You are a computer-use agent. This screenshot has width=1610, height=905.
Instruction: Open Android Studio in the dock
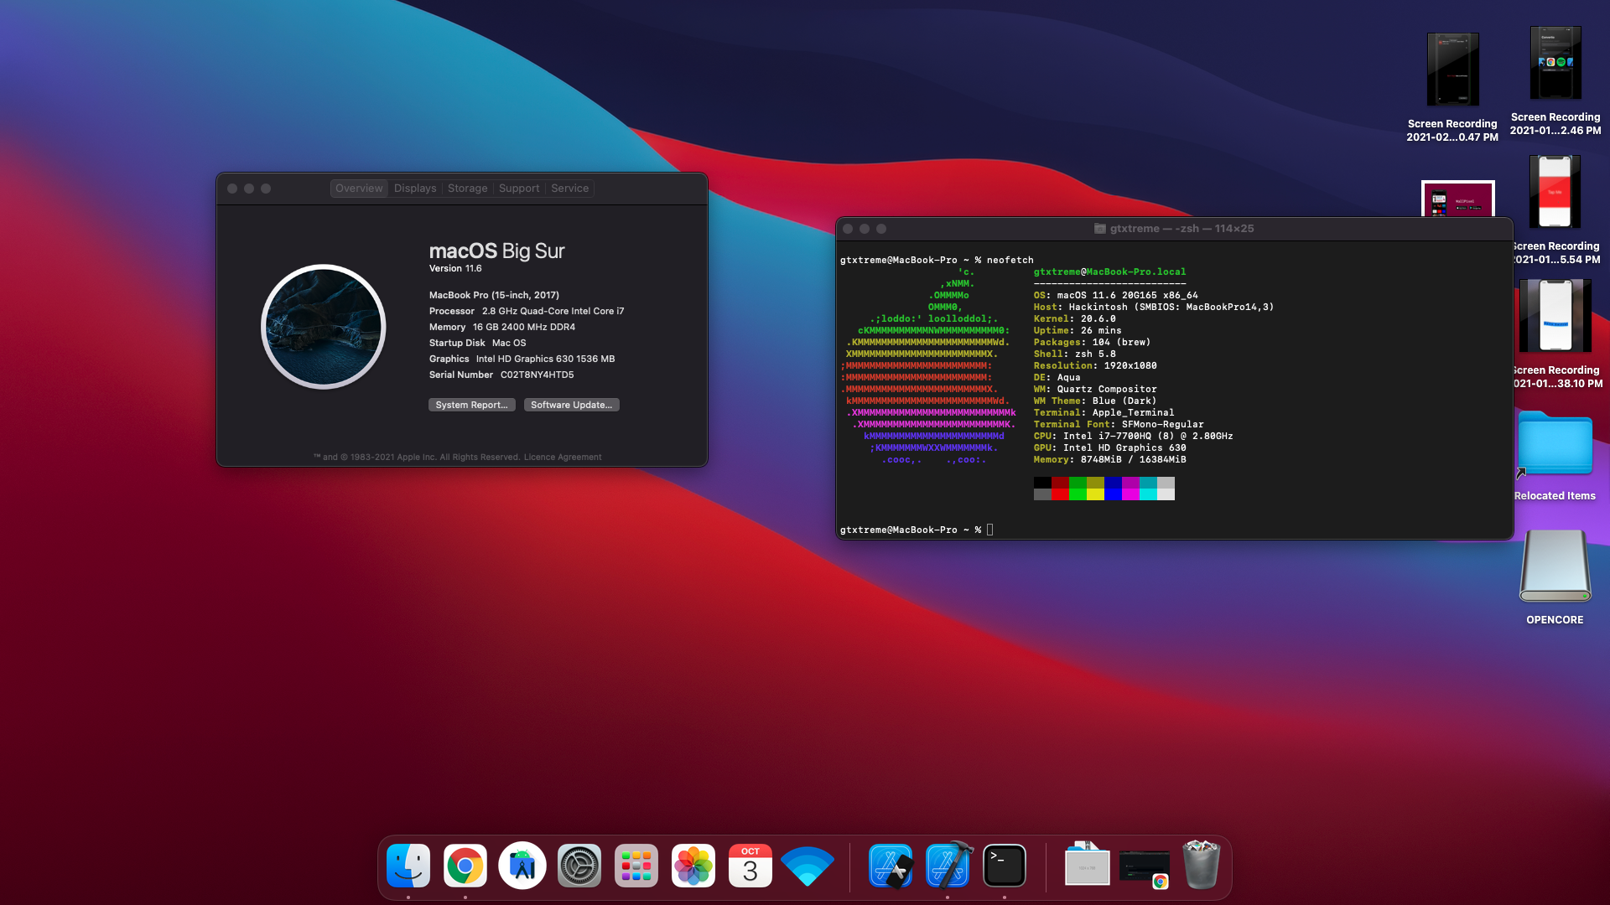tap(522, 866)
